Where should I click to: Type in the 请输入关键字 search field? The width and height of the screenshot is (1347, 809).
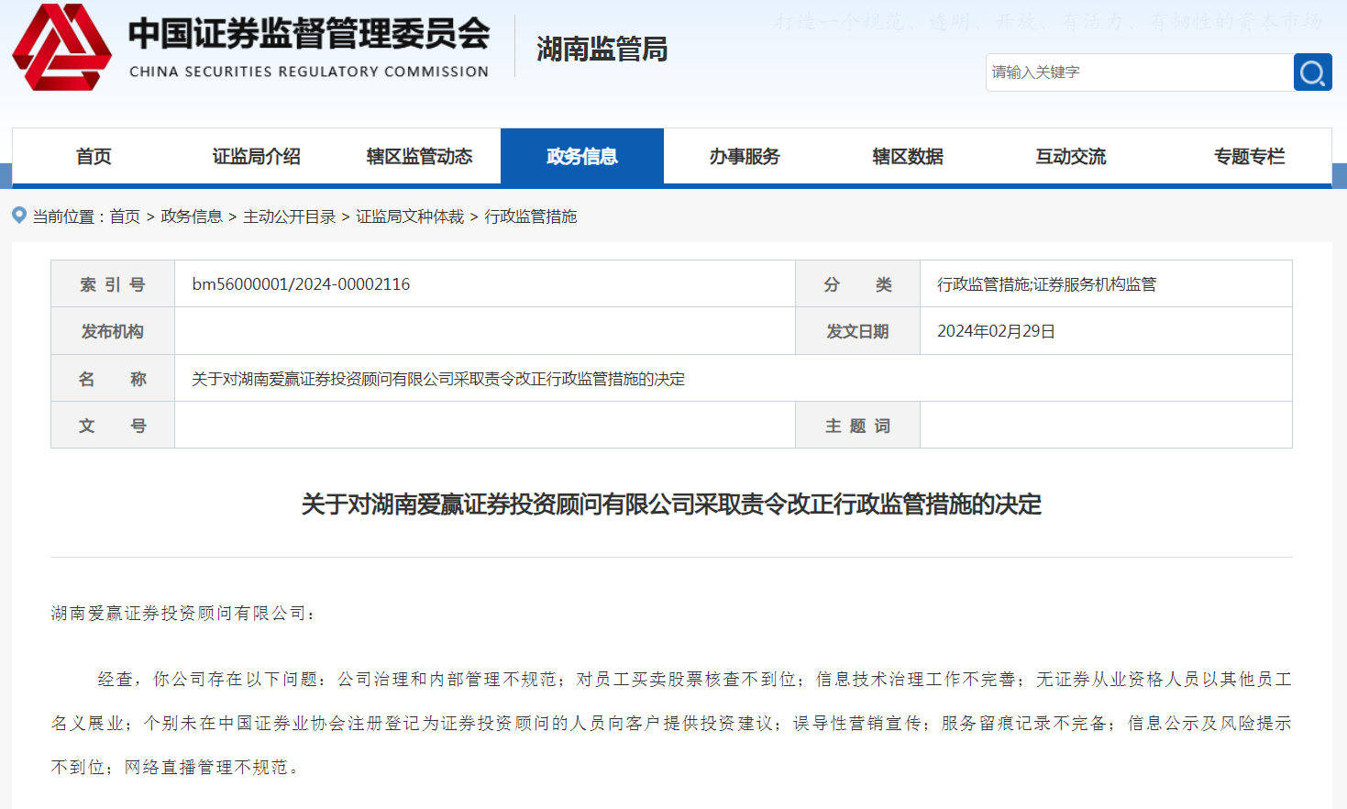(x=1139, y=72)
